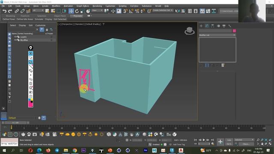274x154 pixels.
Task: Open the Create panel plus tab
Action: tap(201, 26)
